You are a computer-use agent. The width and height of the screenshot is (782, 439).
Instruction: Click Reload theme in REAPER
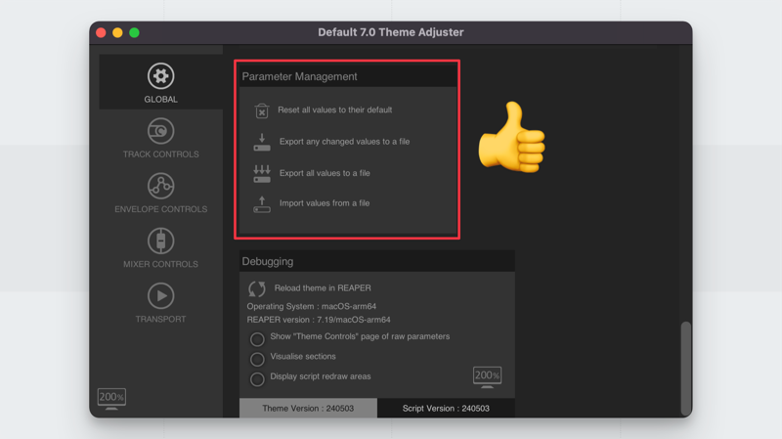point(323,287)
